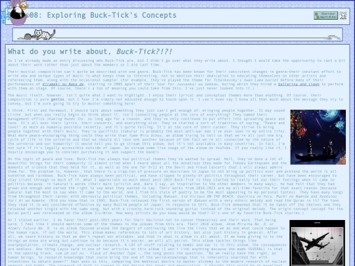Open the airplane album cover image

pos(318,243)
